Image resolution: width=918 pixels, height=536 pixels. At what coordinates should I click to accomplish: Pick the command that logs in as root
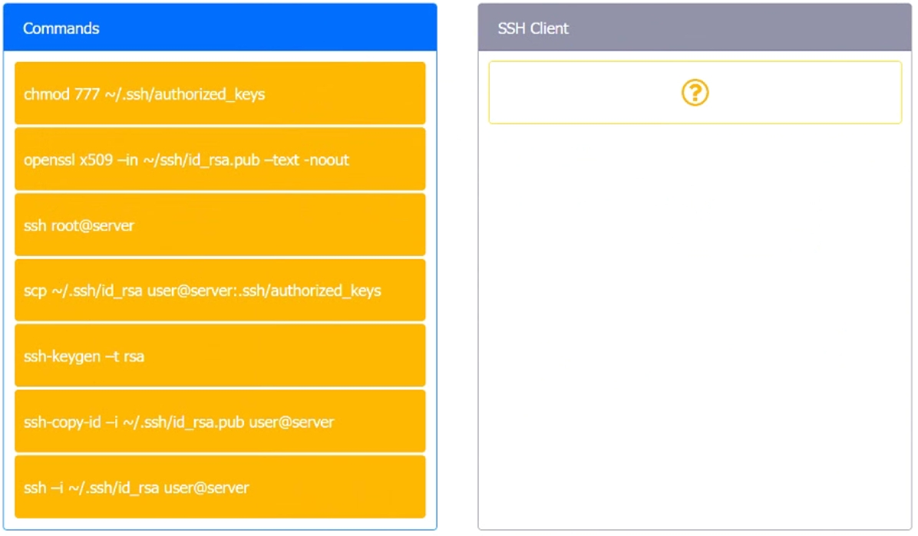pos(220,225)
